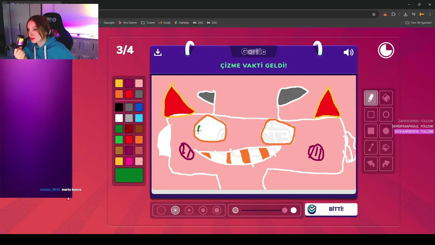435x245 pixels.
Task: Pick the white color swatch
Action: pyautogui.click(x=119, y=118)
